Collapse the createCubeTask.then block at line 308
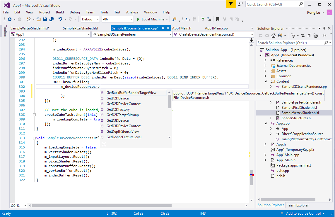335x217 pixels. tap(34, 115)
